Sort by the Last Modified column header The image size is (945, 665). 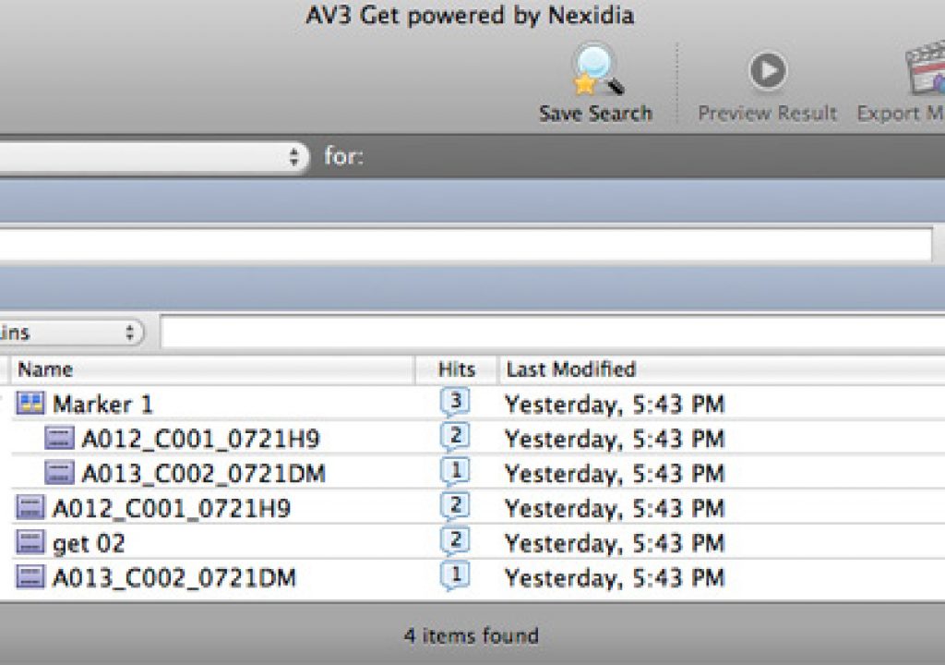pos(722,369)
